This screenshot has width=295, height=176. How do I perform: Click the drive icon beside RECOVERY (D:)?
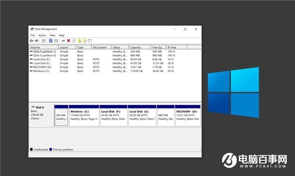[31, 67]
